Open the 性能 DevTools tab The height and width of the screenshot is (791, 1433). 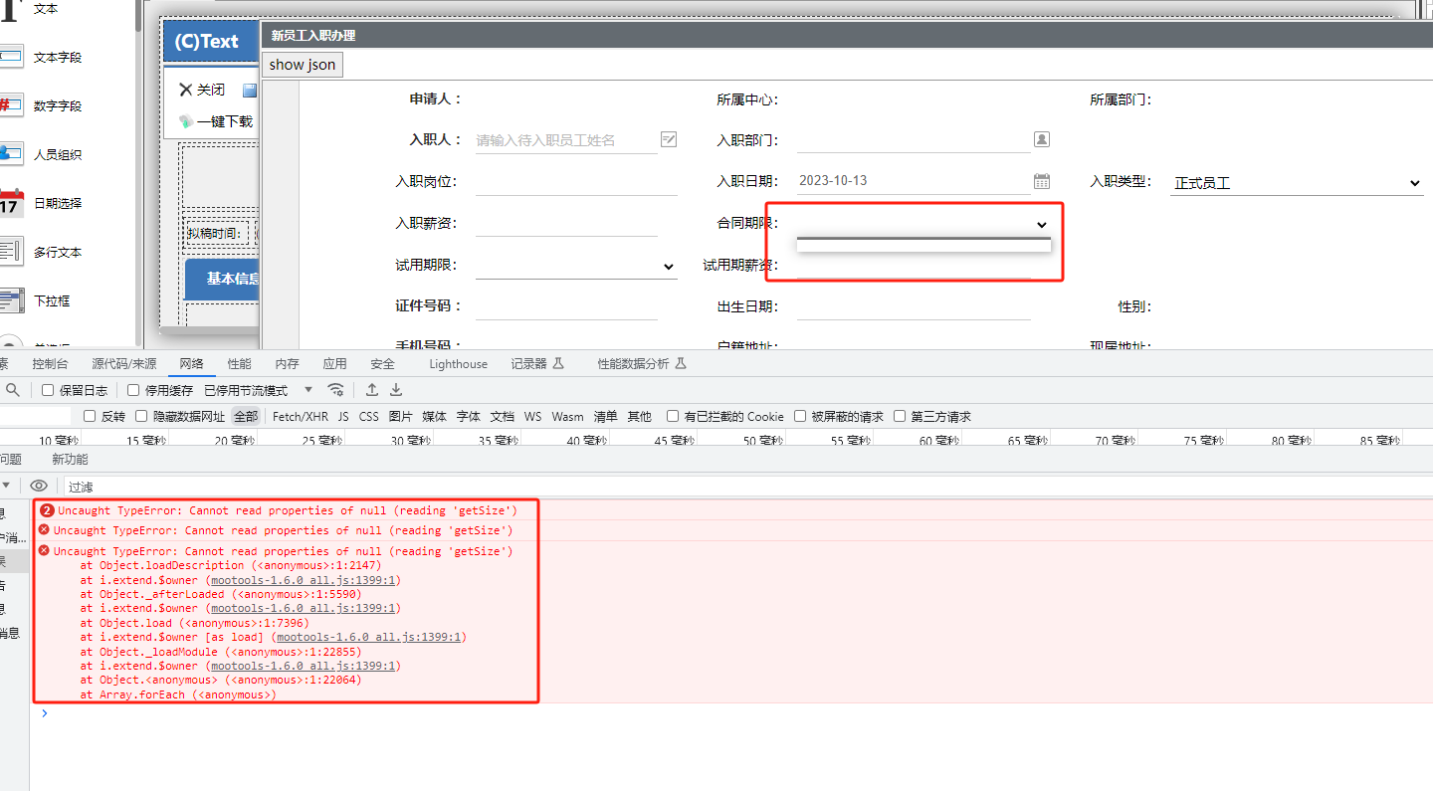point(239,364)
